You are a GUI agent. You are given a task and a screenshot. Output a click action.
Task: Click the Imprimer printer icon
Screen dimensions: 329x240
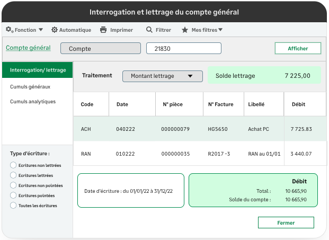[x=103, y=30]
